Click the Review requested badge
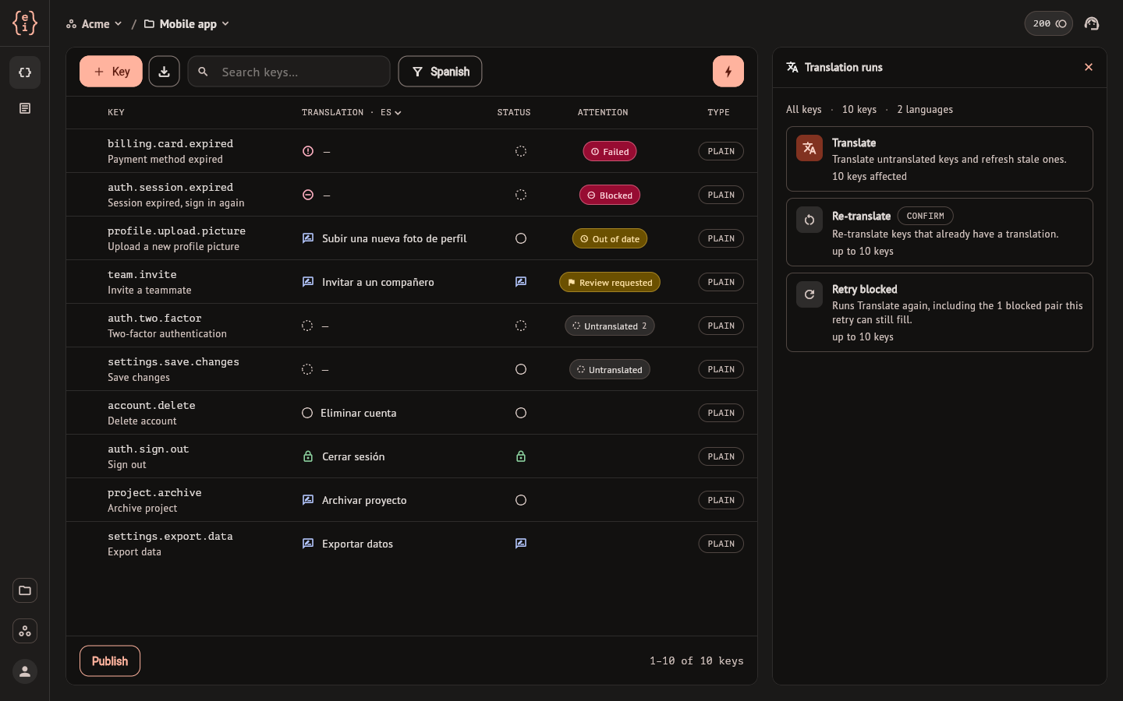 pyautogui.click(x=610, y=282)
